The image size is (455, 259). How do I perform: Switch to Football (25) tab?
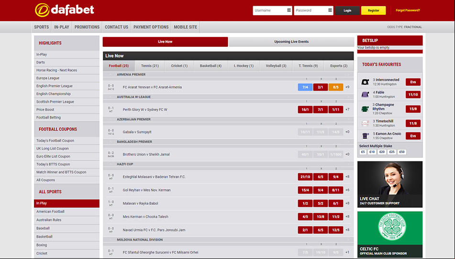click(119, 66)
